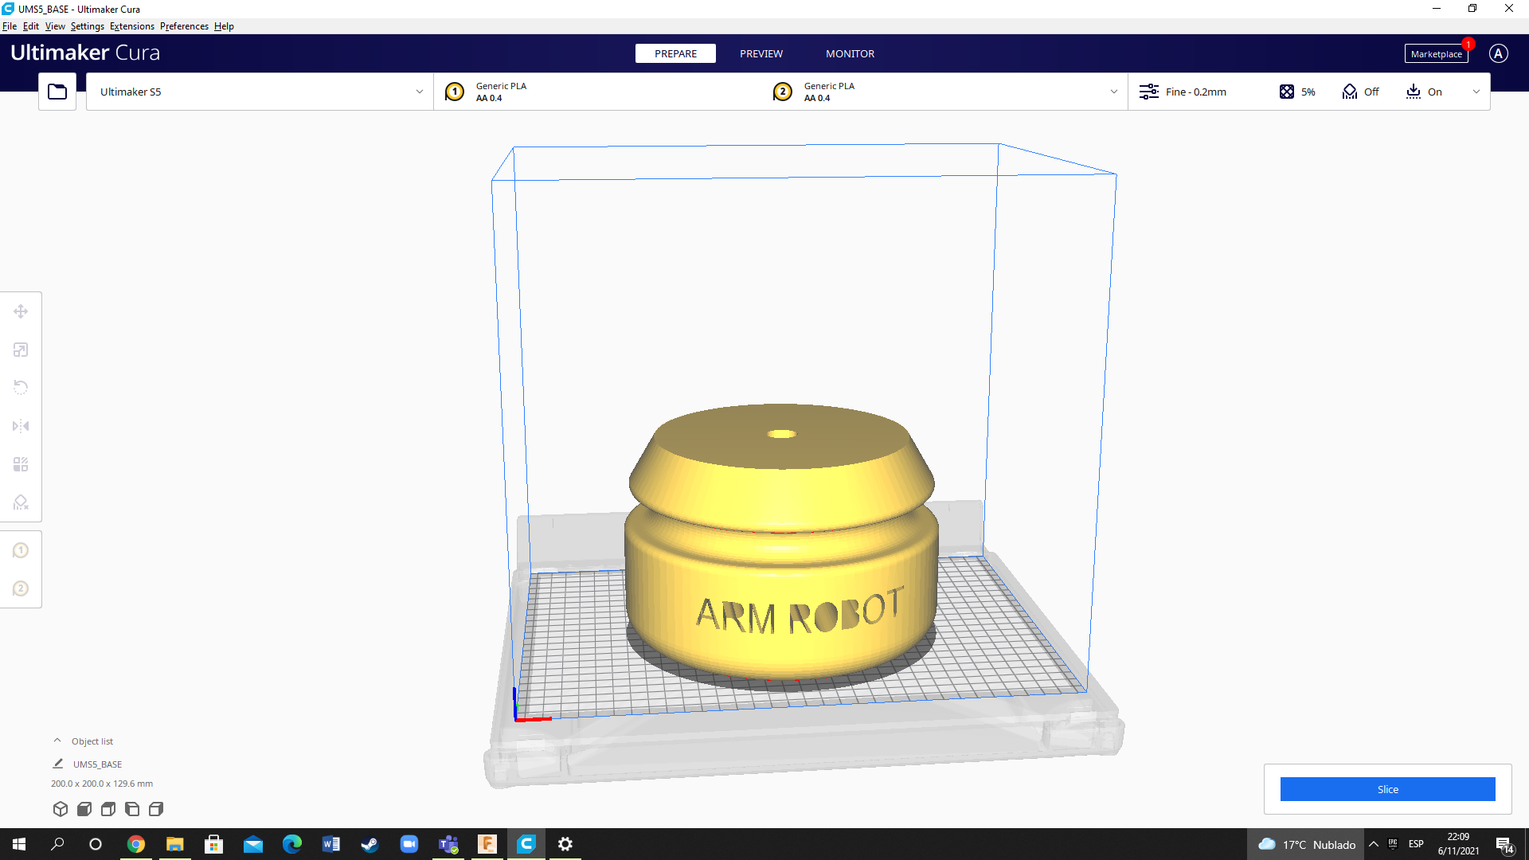This screenshot has width=1529, height=860.
Task: Select the Scale tool in left toolbar
Action: 20,349
